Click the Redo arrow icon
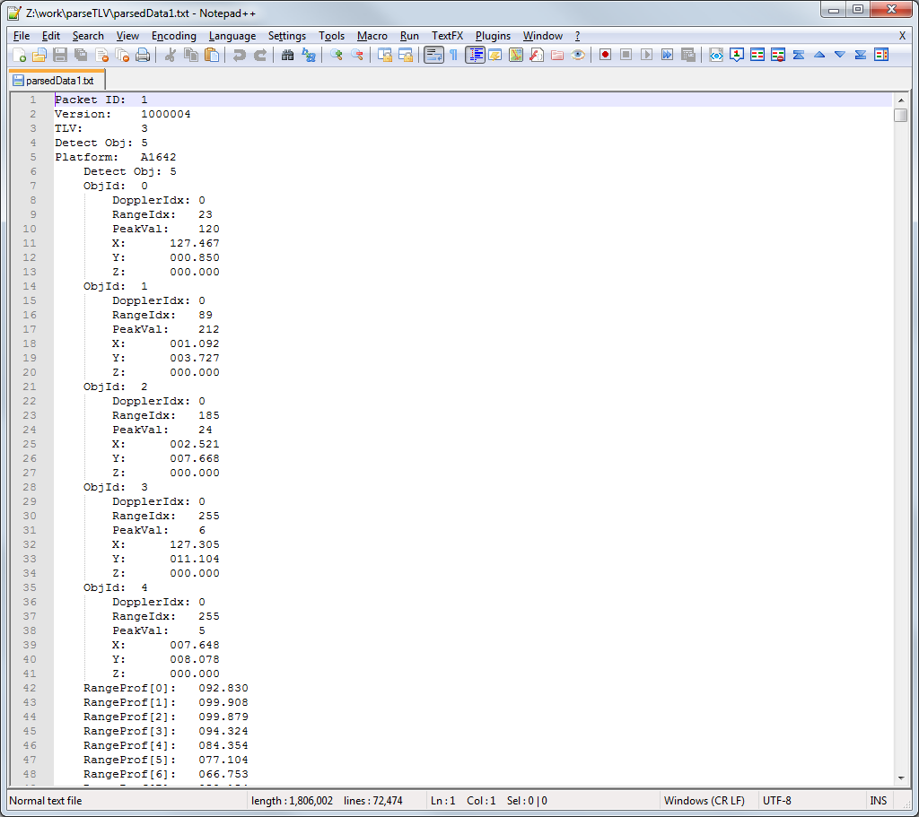Image resolution: width=919 pixels, height=817 pixels. coord(259,55)
